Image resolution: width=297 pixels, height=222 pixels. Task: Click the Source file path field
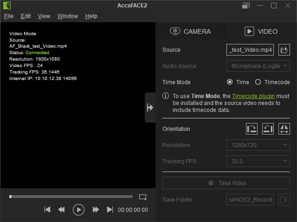pos(250,50)
